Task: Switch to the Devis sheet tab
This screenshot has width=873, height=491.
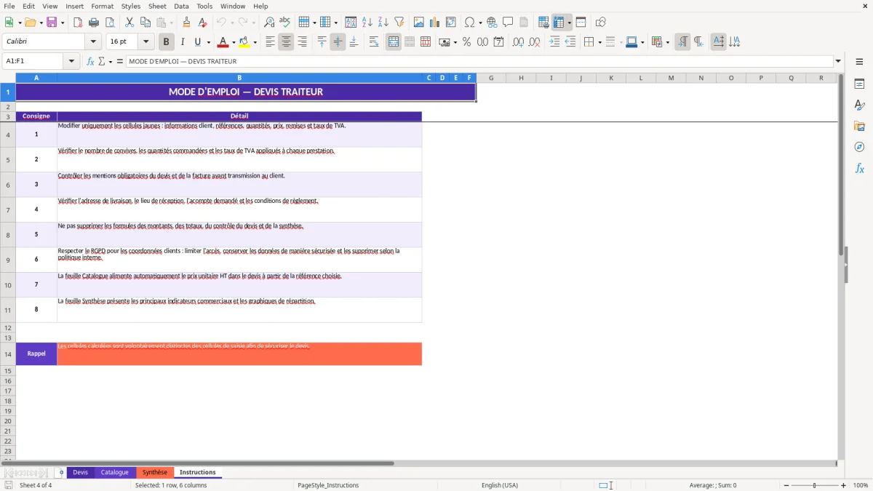Action: 80,472
